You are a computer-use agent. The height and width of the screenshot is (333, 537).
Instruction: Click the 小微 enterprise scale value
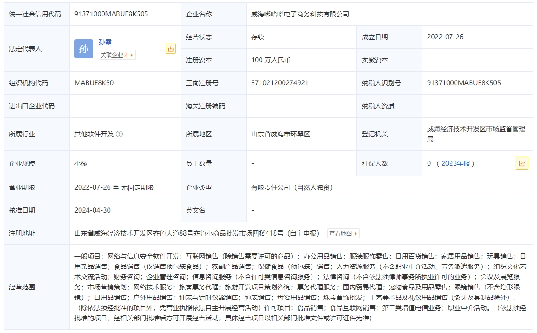(81, 163)
